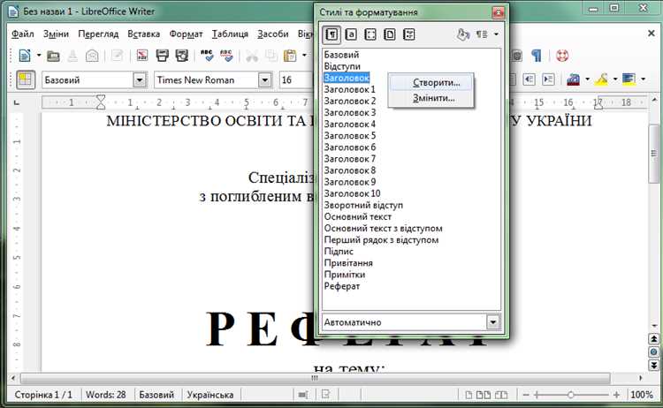Image resolution: width=663 pixels, height=408 pixels.
Task: Select List Styles icon in Styles panel
Action: click(x=409, y=34)
